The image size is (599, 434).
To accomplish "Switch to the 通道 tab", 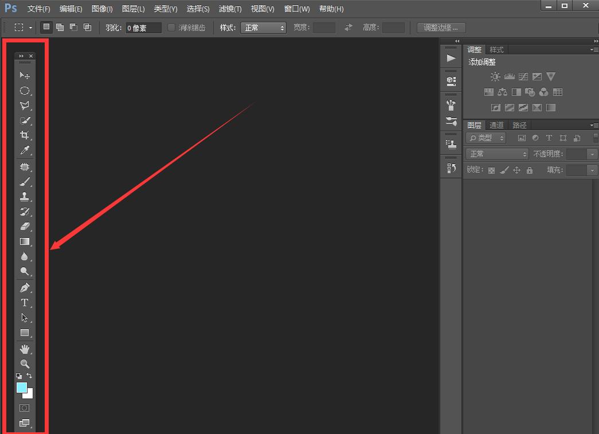I will [x=496, y=125].
